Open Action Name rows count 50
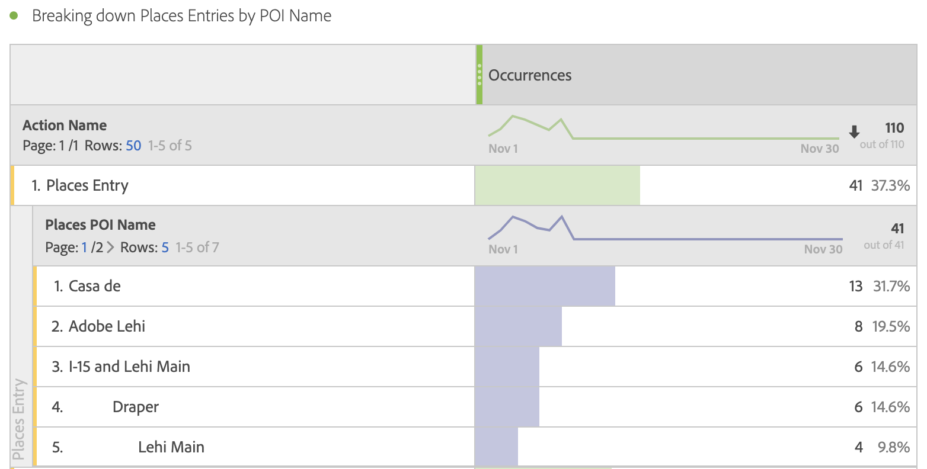927x469 pixels. point(133,146)
